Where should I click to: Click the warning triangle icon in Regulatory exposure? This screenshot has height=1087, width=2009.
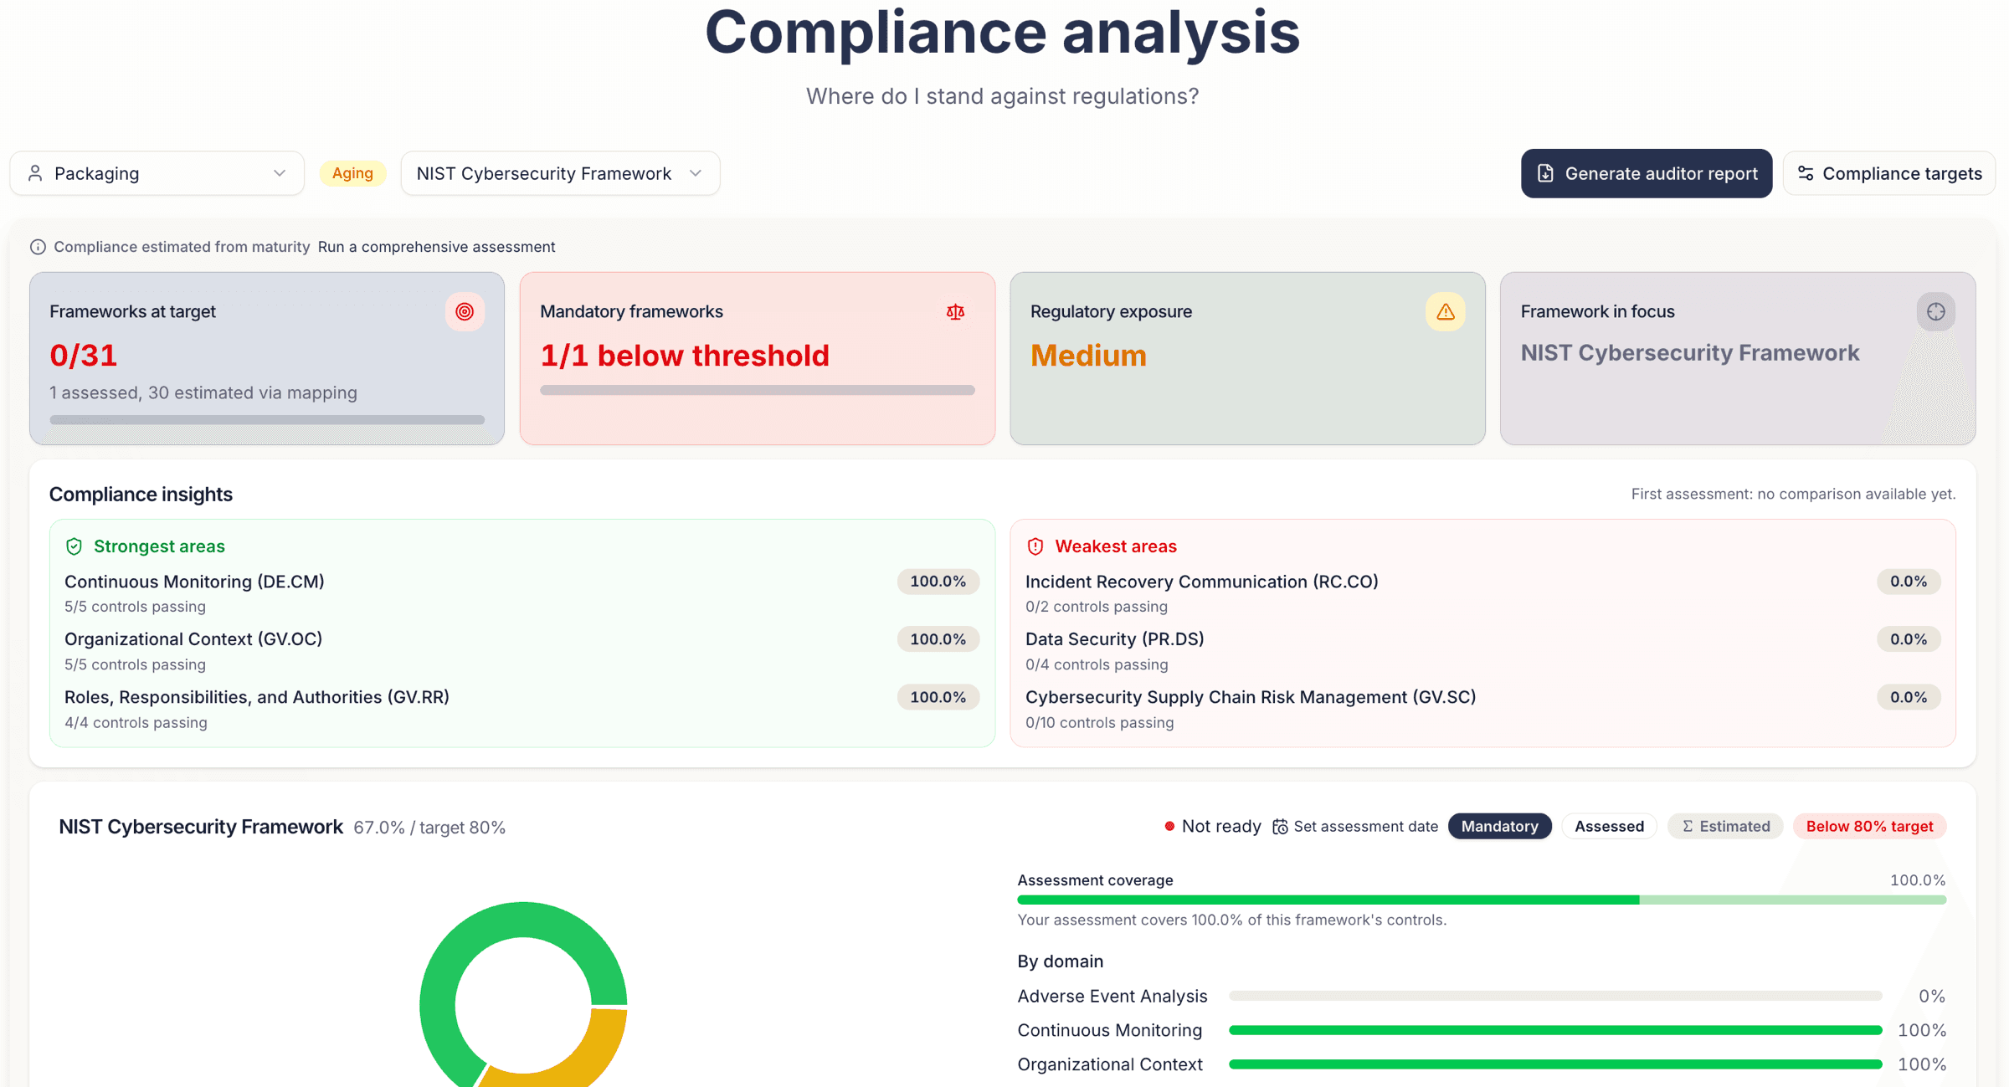(1446, 311)
